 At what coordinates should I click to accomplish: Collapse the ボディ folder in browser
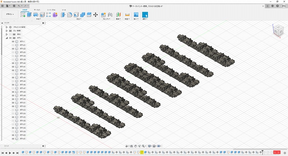(6, 38)
